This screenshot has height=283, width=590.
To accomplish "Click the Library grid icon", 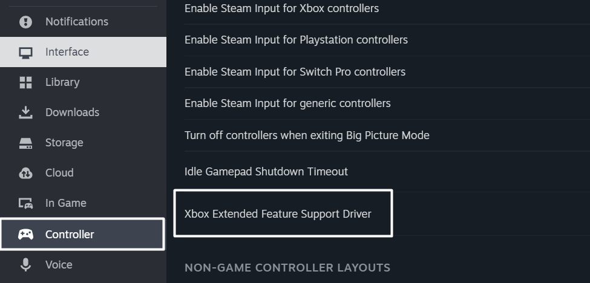I will tap(25, 82).
